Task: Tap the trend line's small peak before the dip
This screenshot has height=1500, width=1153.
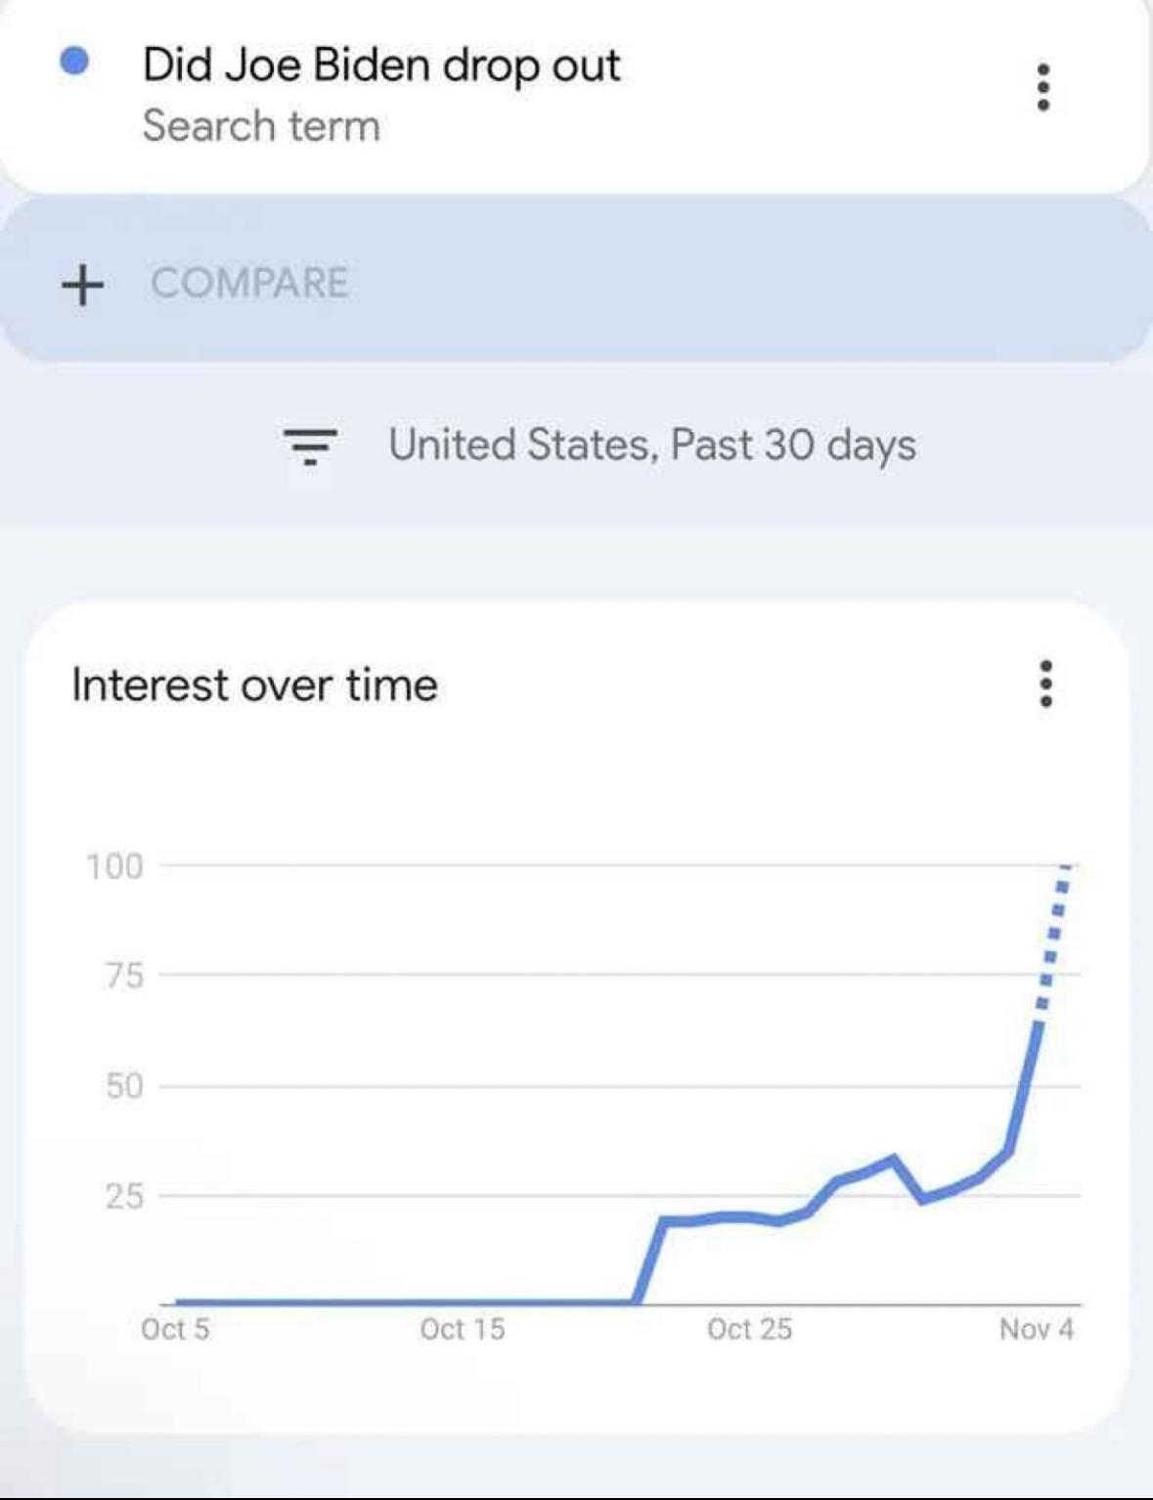Action: (x=892, y=1160)
